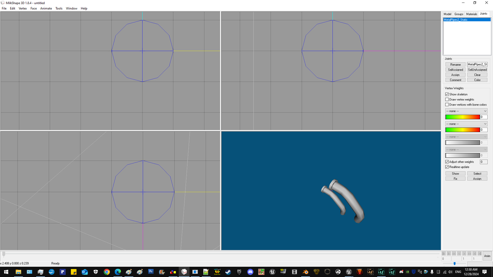The height and width of the screenshot is (277, 493).
Task: Click the SelUnAssigned button
Action: pos(477,70)
